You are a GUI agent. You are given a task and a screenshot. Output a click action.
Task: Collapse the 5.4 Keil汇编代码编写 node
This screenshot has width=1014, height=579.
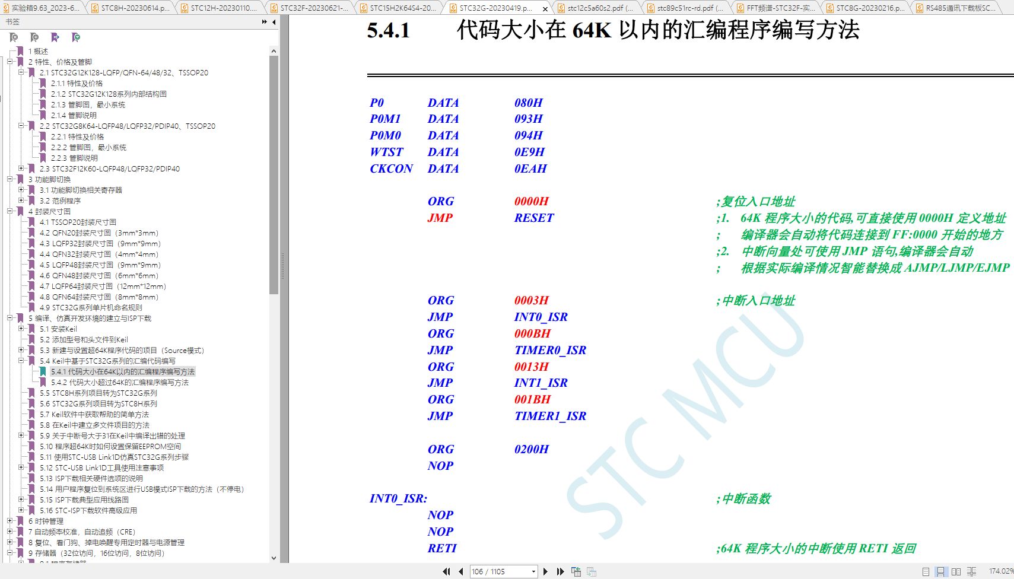(21, 361)
